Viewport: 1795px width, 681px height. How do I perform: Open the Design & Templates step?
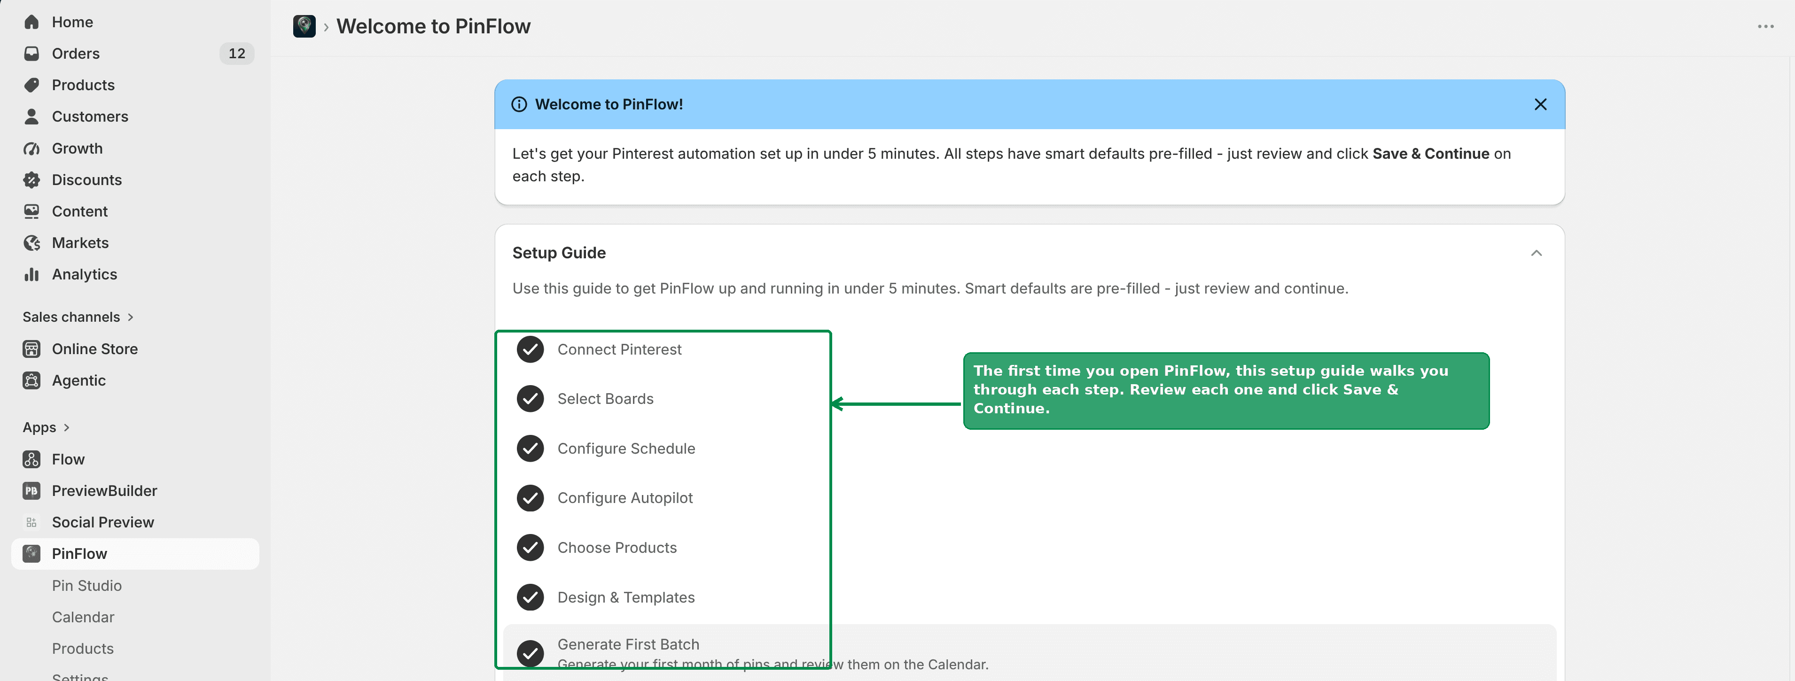point(626,597)
